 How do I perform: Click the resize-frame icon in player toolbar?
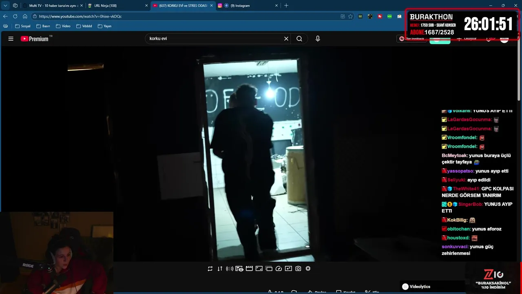259,269
